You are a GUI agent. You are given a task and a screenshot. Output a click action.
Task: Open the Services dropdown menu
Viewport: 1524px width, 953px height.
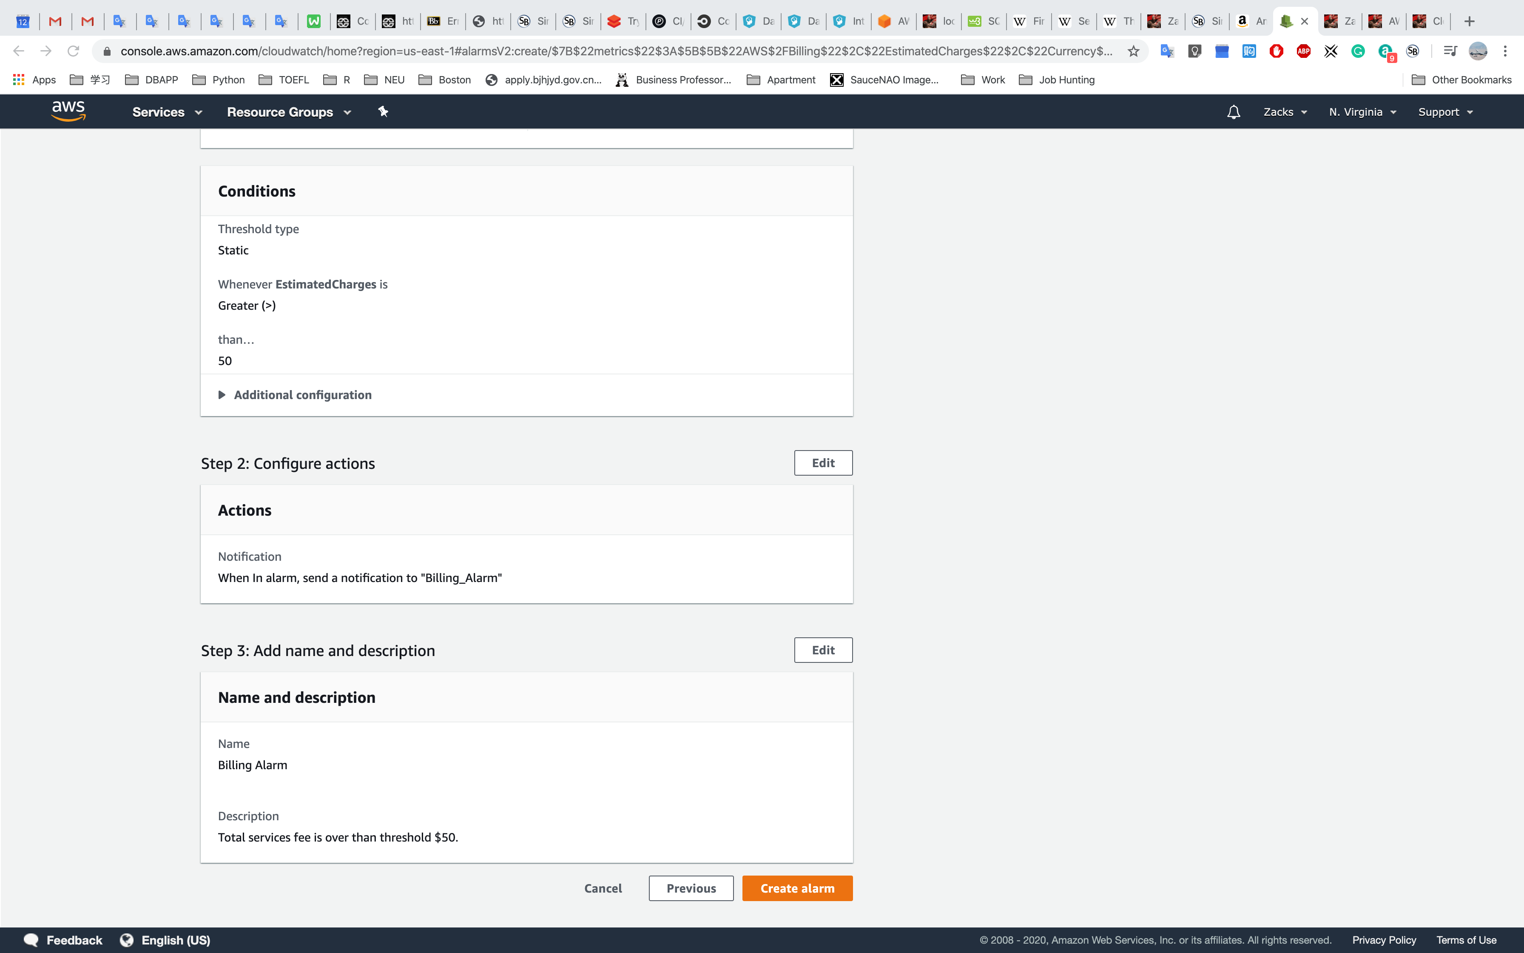tap(167, 112)
